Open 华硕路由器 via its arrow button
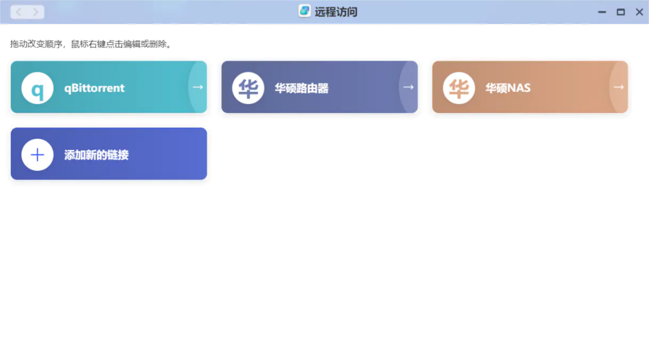The image size is (649, 357). [x=408, y=87]
